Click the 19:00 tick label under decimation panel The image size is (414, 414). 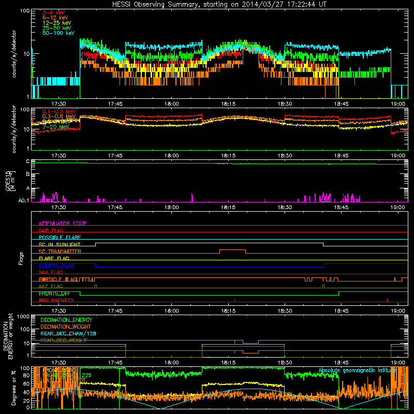(398, 363)
